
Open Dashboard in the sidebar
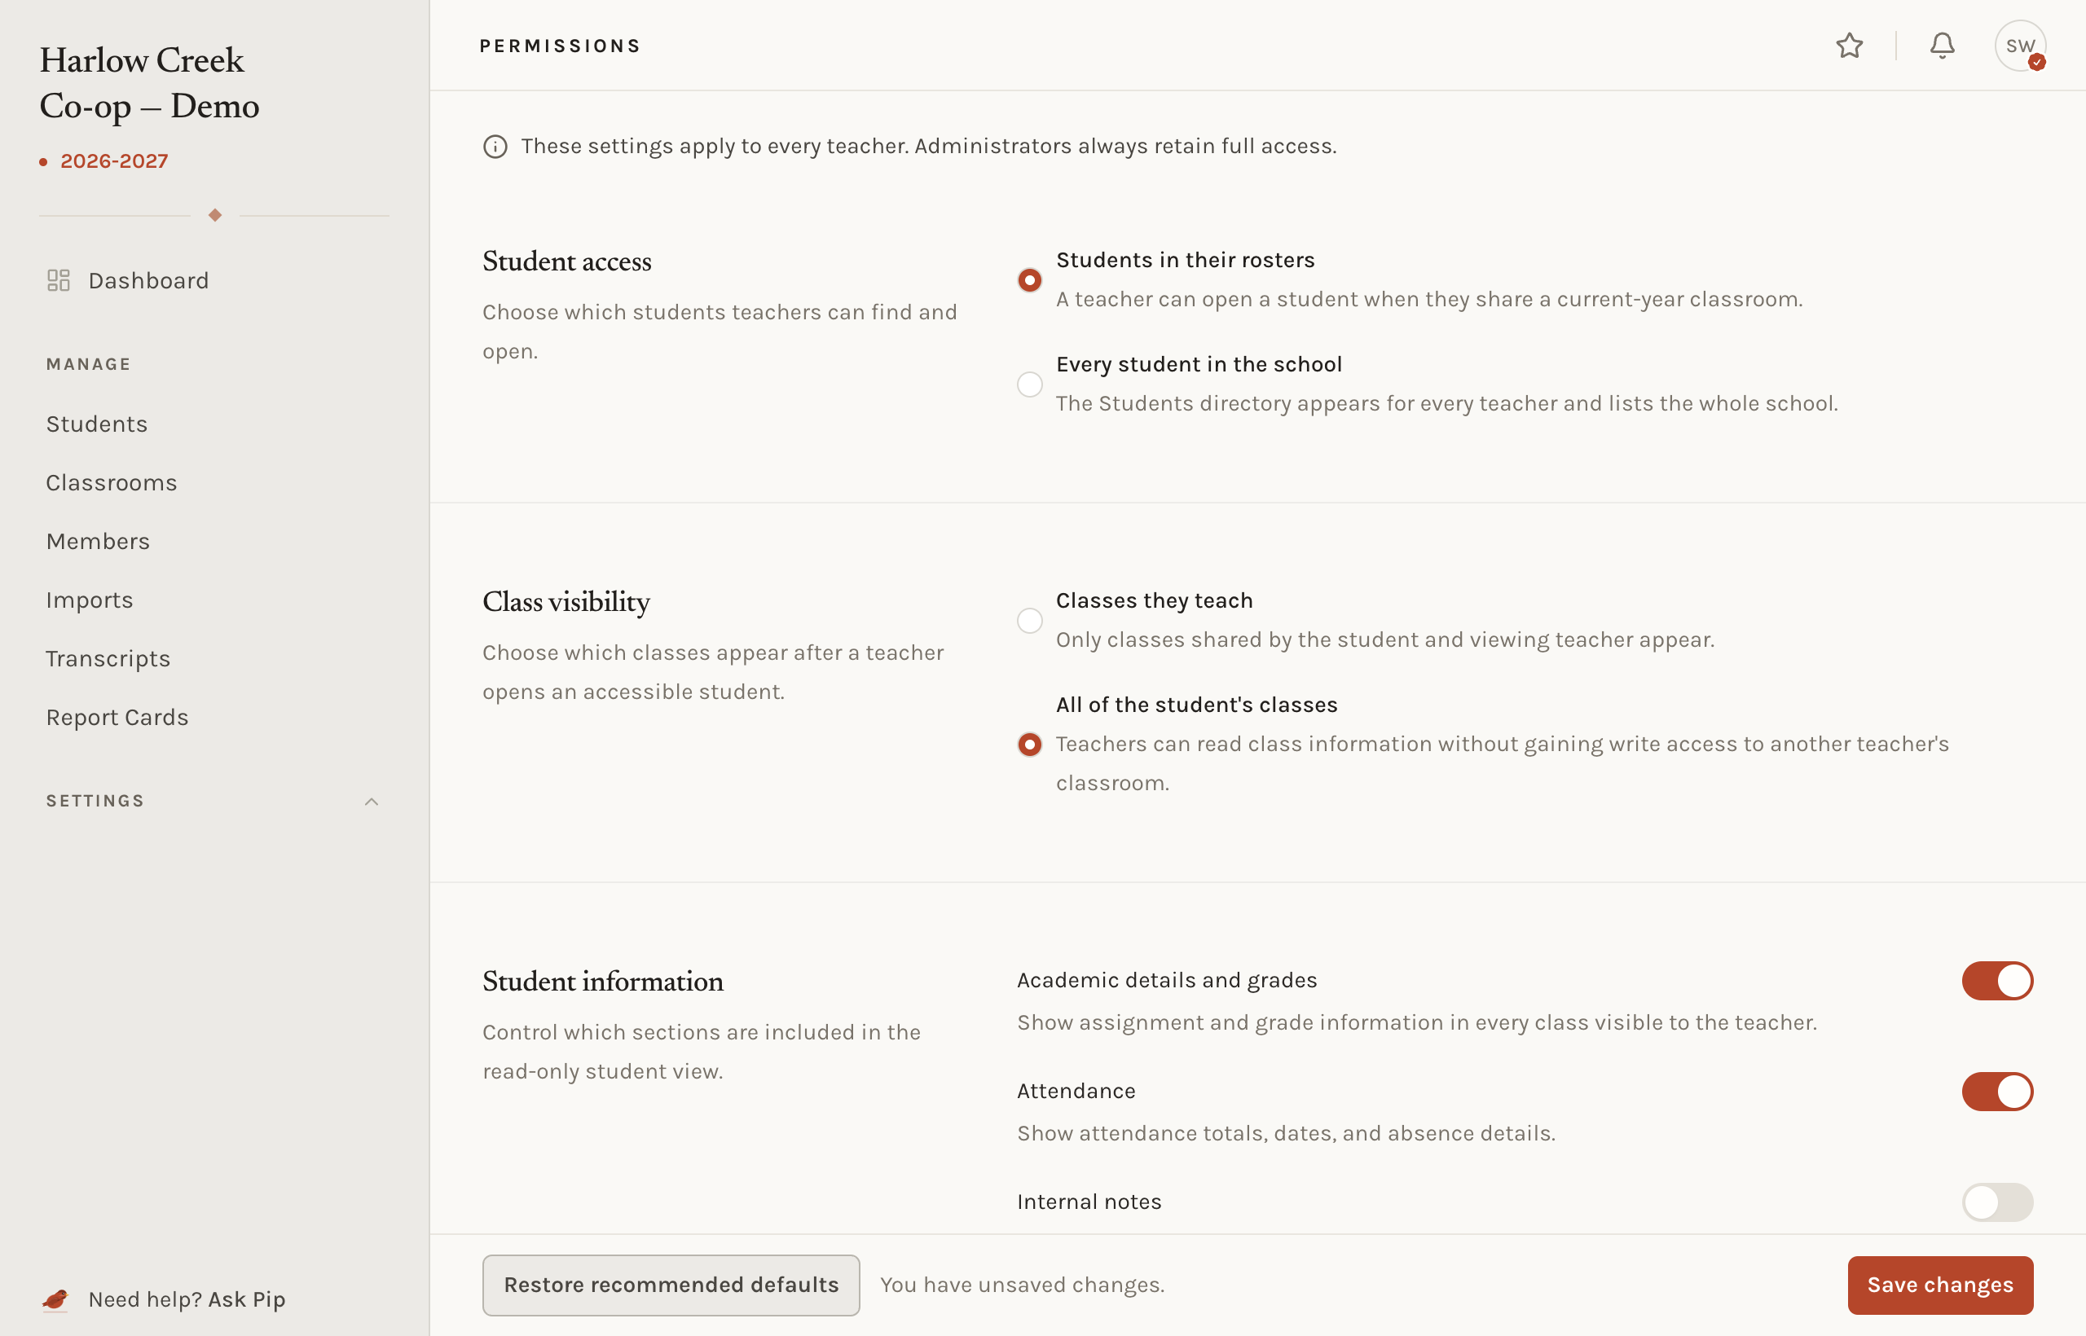[x=148, y=280]
